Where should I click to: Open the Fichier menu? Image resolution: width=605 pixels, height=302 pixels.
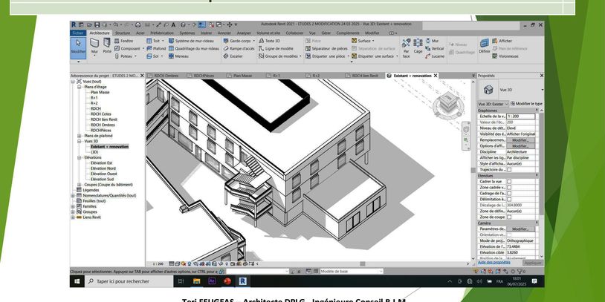click(x=78, y=33)
